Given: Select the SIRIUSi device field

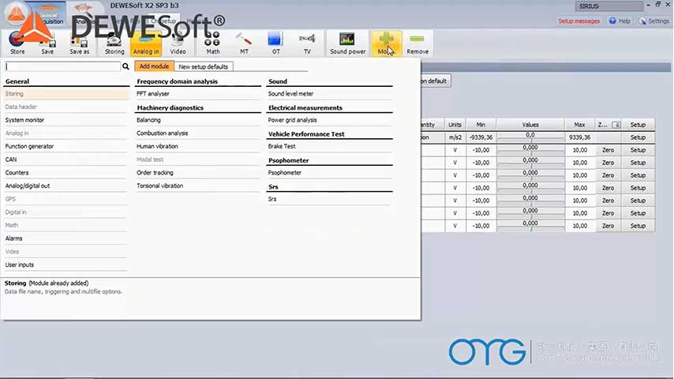Looking at the screenshot, I should (x=609, y=6).
